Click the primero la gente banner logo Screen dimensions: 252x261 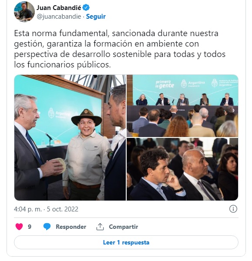tap(165, 84)
